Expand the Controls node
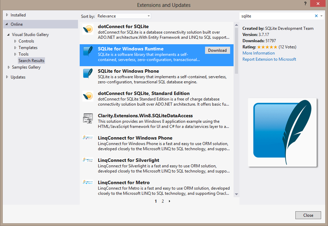328x226 pixels. [15, 41]
